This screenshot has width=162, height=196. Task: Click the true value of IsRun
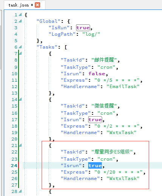tap(83, 28)
